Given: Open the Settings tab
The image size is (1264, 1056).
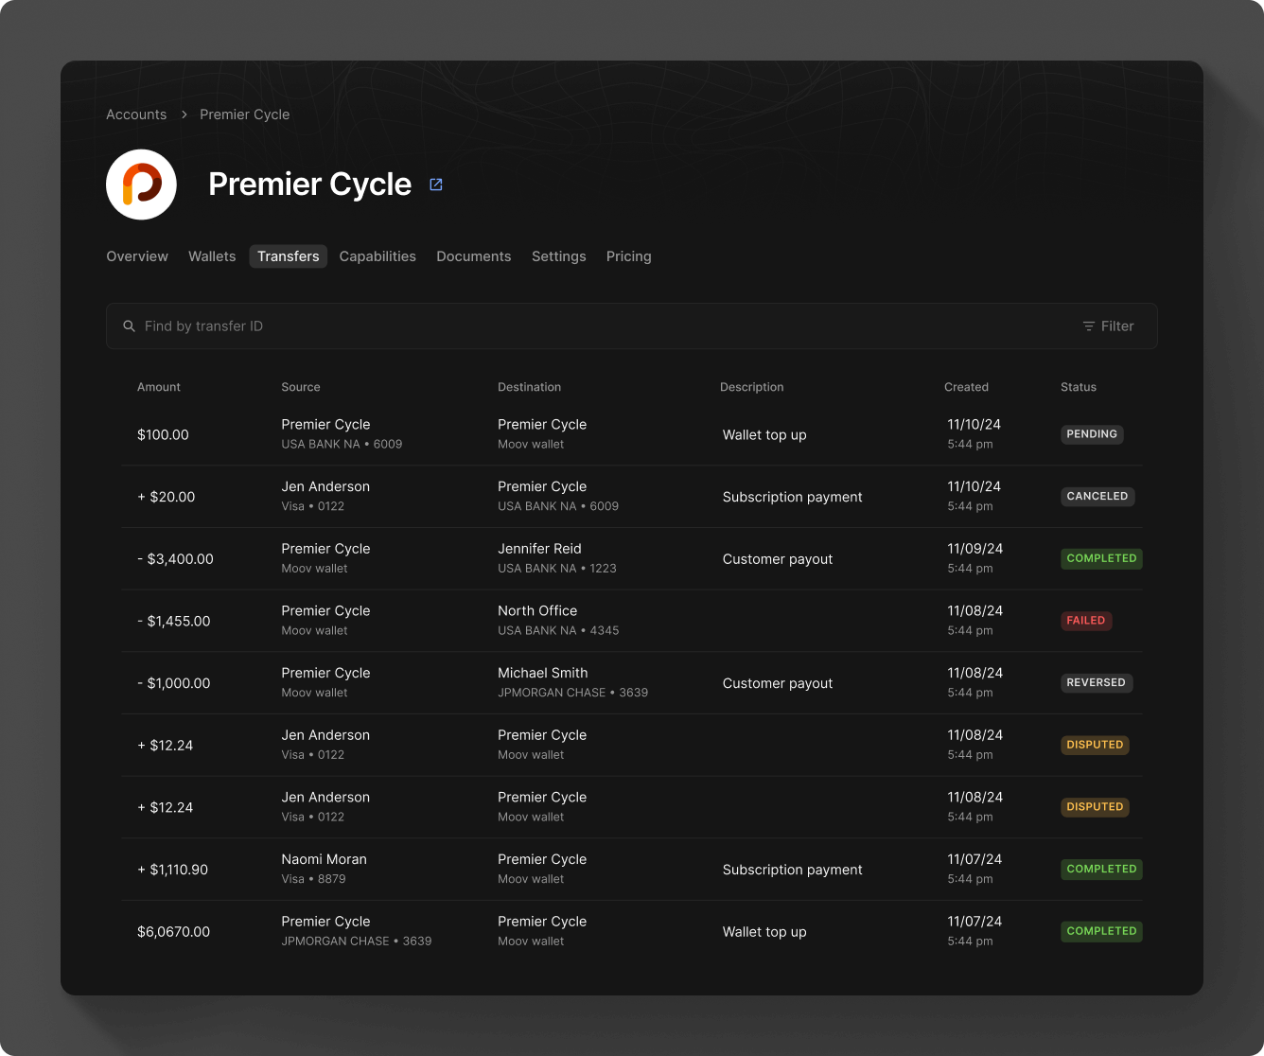Looking at the screenshot, I should click(x=559, y=256).
